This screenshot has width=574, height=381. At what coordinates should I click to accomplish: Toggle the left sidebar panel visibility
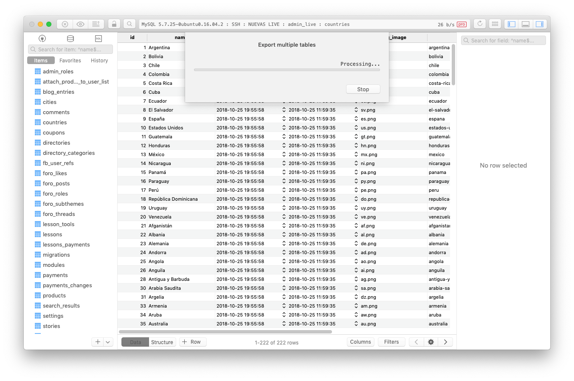click(511, 24)
